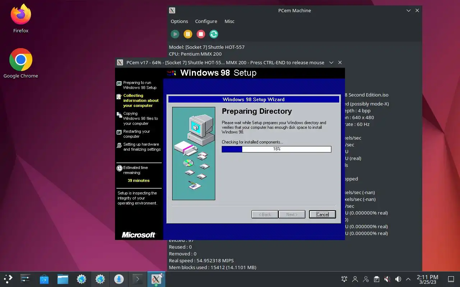Click the Cancel button in Setup Wizard
This screenshot has height=287, width=460.
(x=322, y=215)
